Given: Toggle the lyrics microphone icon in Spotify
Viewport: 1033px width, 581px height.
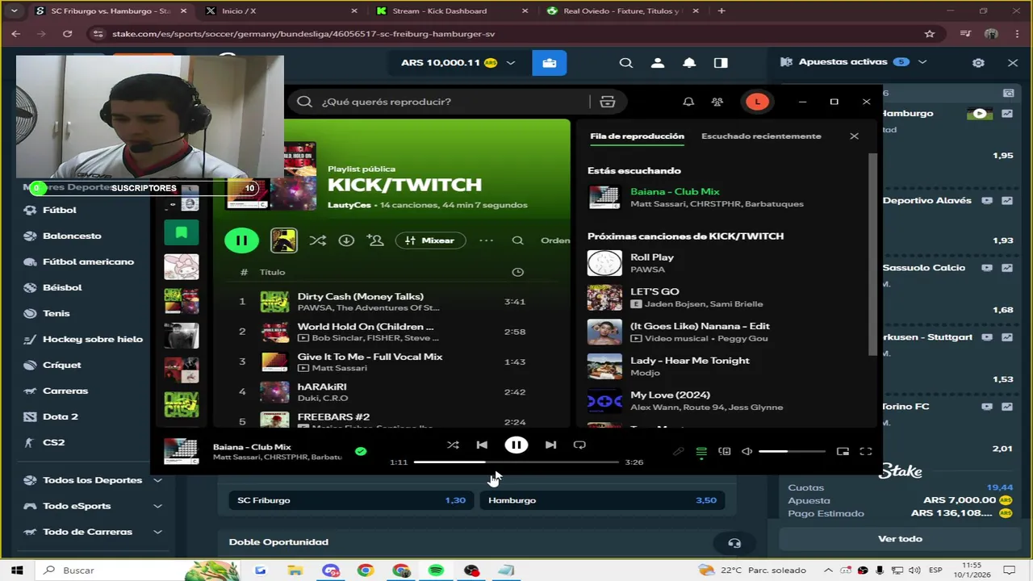Looking at the screenshot, I should coord(679,452).
